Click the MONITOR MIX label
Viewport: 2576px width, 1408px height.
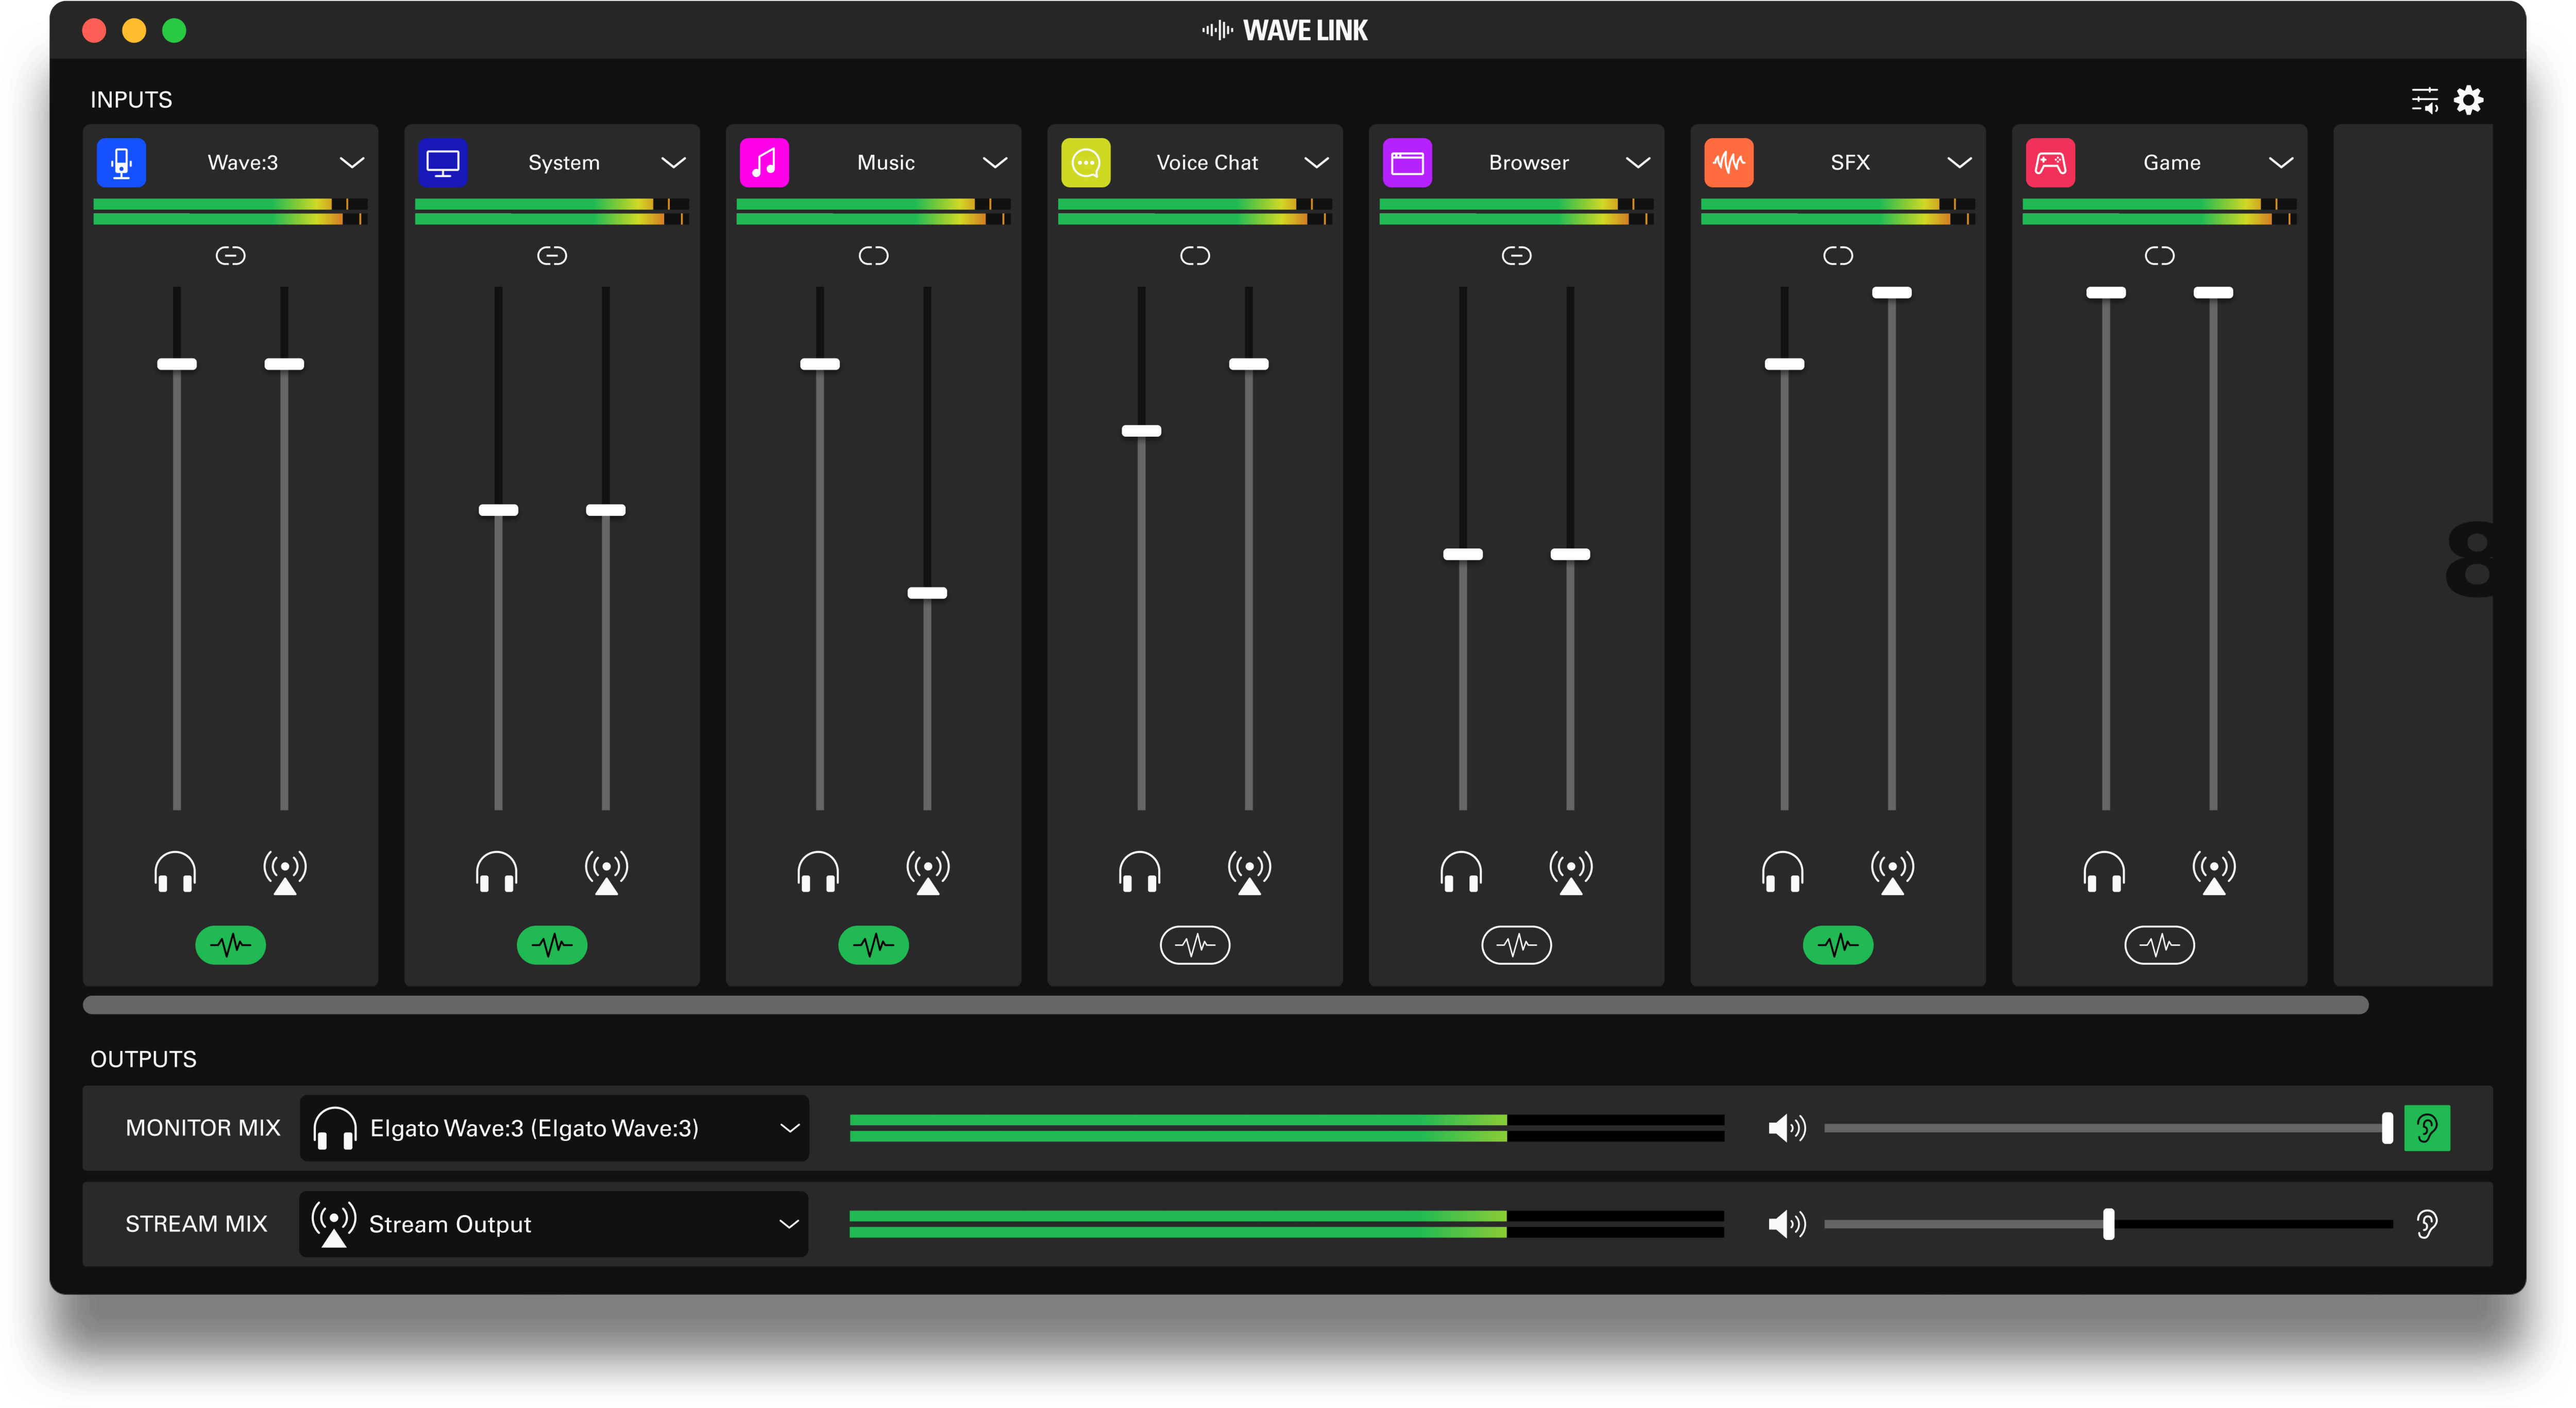203,1128
